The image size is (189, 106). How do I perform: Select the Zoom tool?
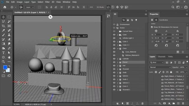pos(3,62)
